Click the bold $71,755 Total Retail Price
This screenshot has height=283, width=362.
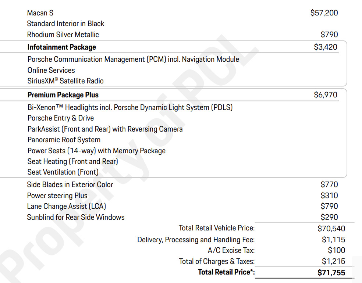[x=331, y=272]
